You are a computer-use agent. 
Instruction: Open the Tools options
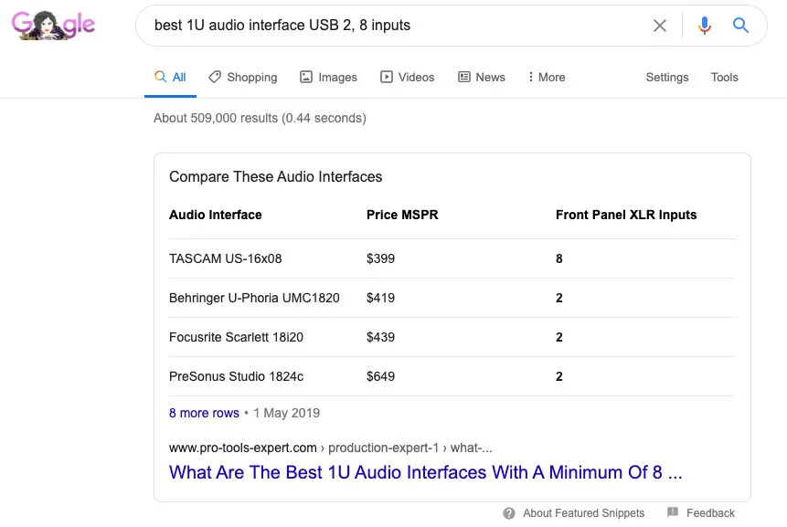click(x=724, y=77)
